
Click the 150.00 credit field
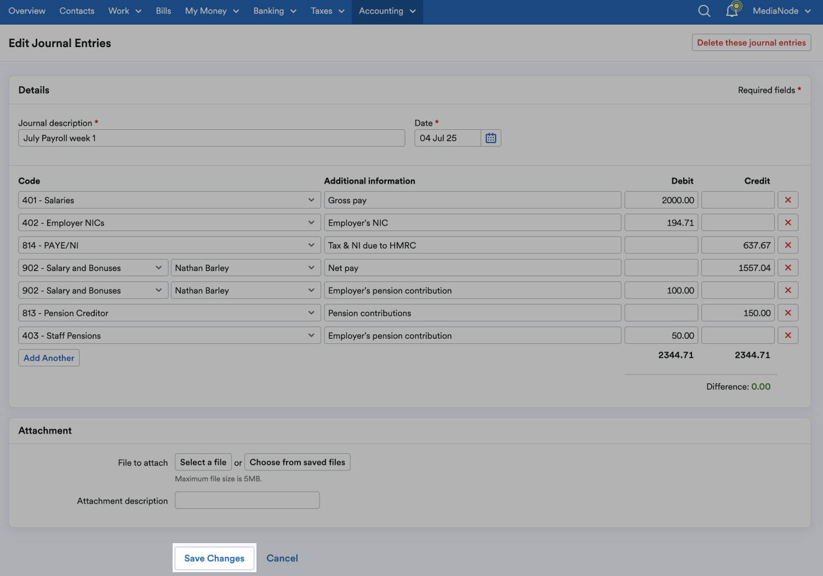[738, 313]
